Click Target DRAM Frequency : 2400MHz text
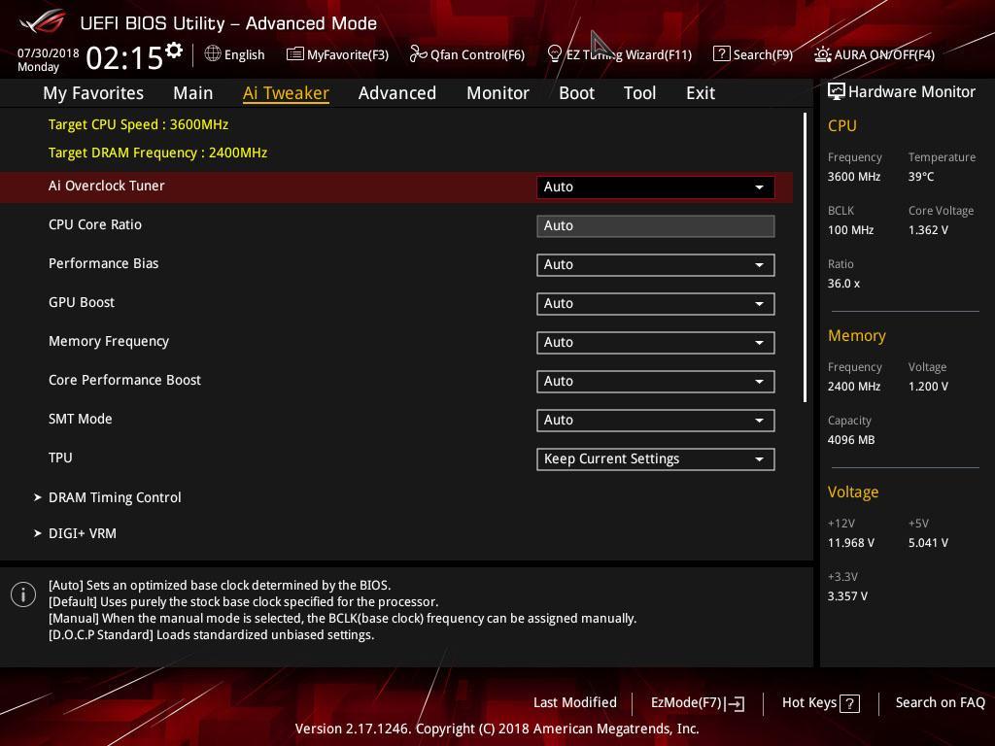Image resolution: width=995 pixels, height=746 pixels. pyautogui.click(x=158, y=153)
